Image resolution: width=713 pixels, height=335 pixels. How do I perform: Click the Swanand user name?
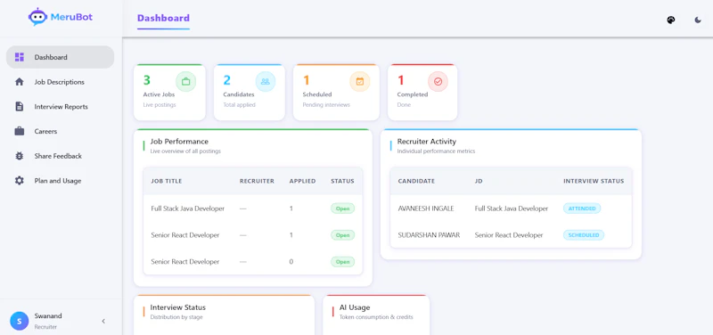(48, 316)
